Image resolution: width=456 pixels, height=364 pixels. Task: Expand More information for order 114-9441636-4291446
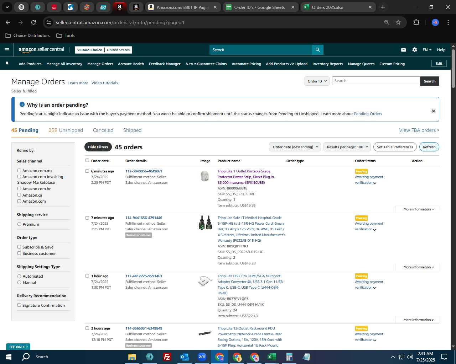point(417,267)
